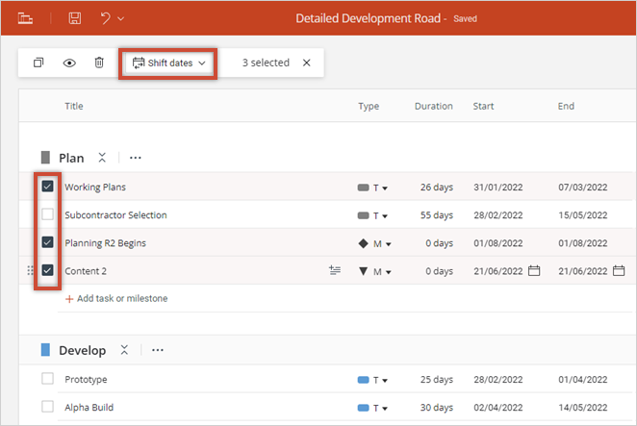Click Add task or milestone
This screenshot has width=637, height=426.
coord(116,298)
